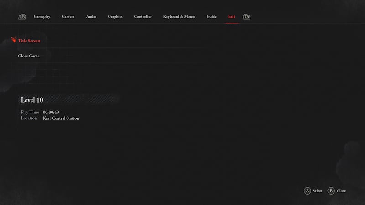Select the Controller tab
The width and height of the screenshot is (365, 205).
[143, 17]
